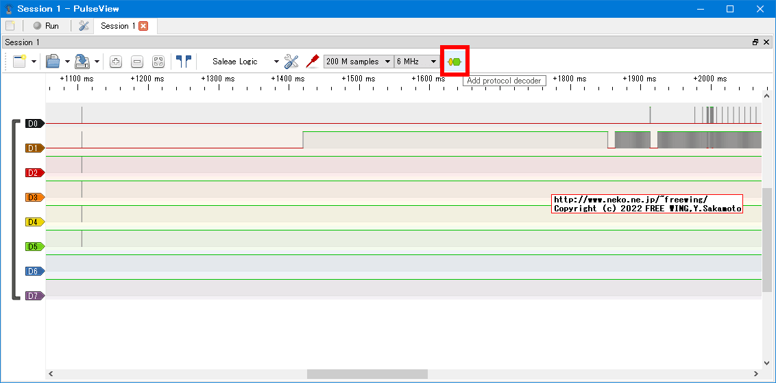
Task: Switch to the Session 1 tab
Action: 118,26
